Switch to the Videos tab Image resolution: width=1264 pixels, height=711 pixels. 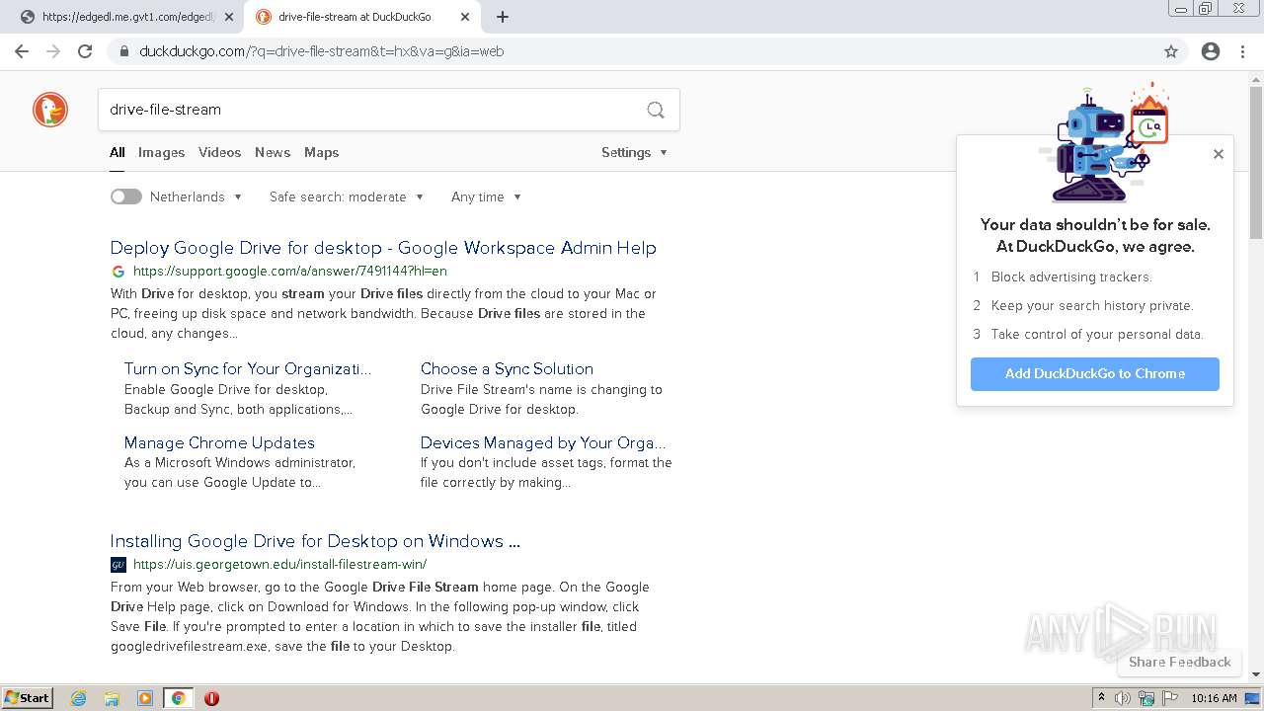click(x=219, y=152)
